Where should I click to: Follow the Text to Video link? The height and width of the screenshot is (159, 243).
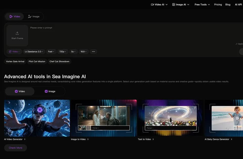146,139
